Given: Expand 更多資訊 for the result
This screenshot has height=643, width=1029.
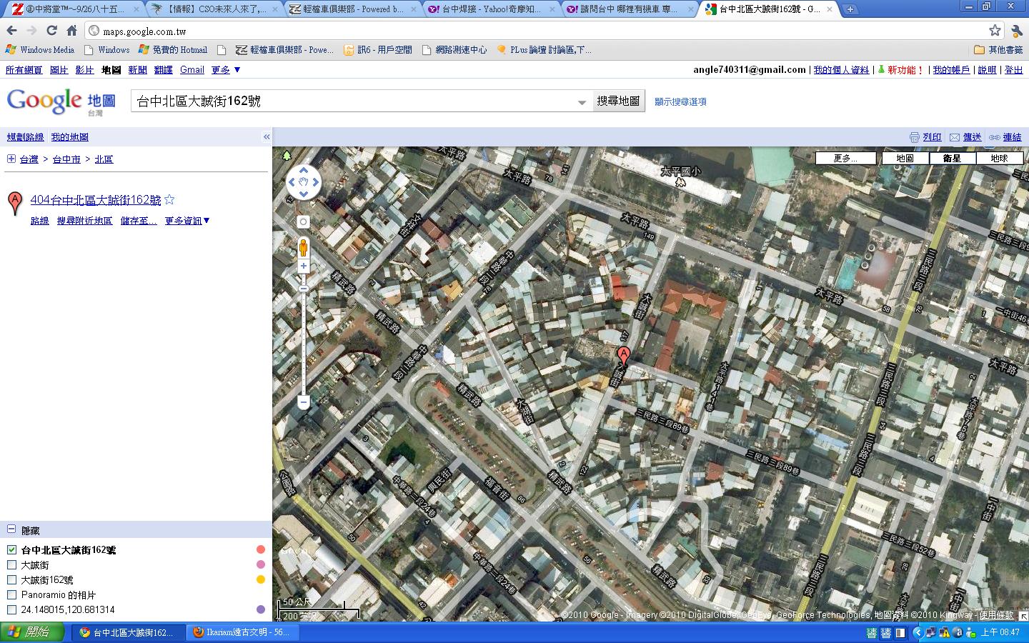Looking at the screenshot, I should tap(187, 221).
